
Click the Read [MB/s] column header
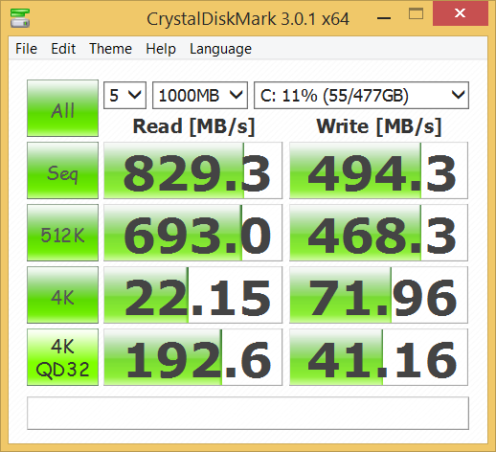pyautogui.click(x=193, y=126)
